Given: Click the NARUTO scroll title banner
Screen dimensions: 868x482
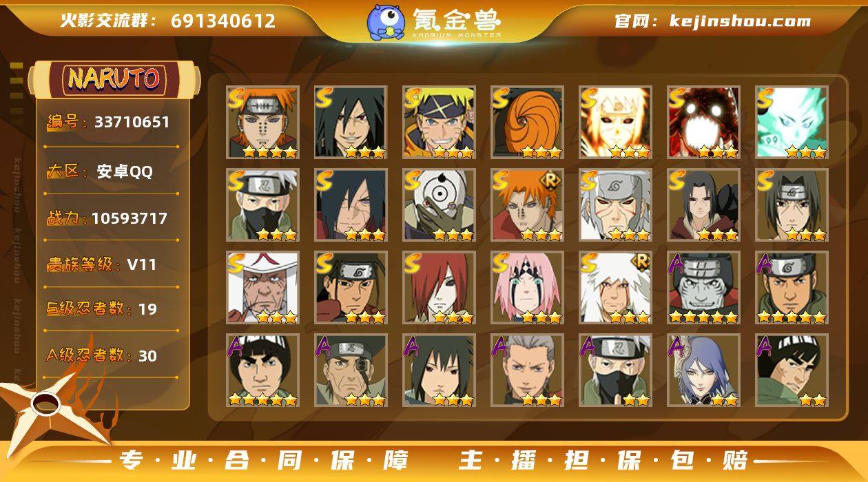Looking at the screenshot, I should coord(114,78).
